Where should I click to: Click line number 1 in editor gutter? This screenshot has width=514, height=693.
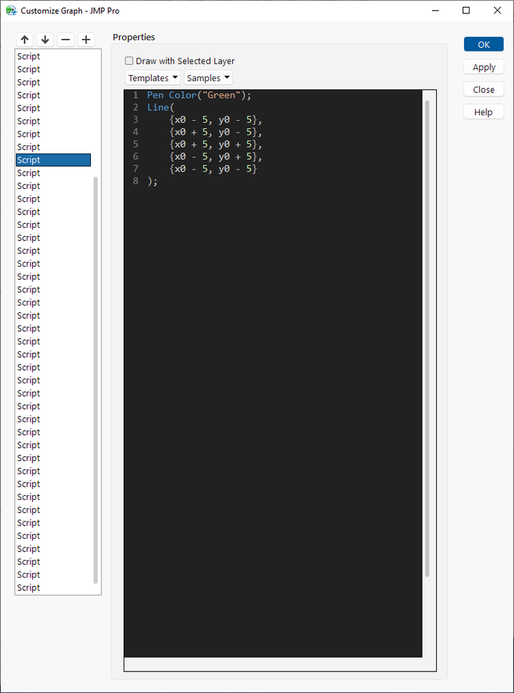coord(135,95)
